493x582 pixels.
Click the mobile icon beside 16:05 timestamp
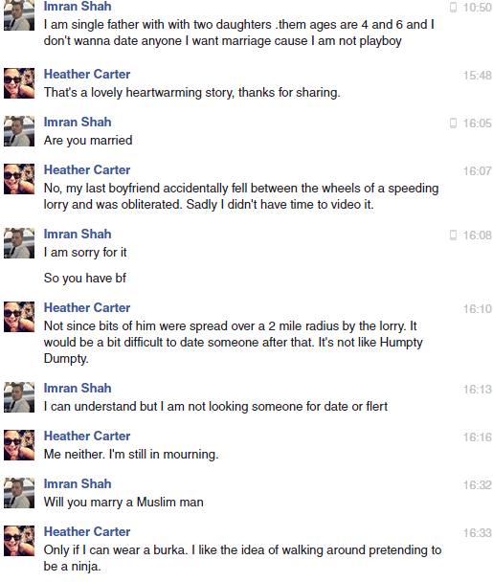click(453, 123)
